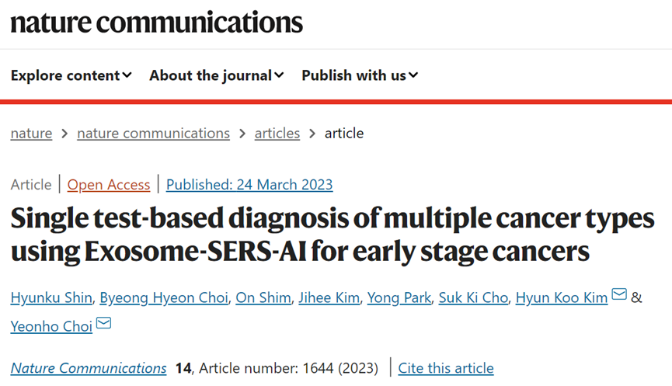Click the Open Access link
The image size is (672, 386).
pos(109,185)
